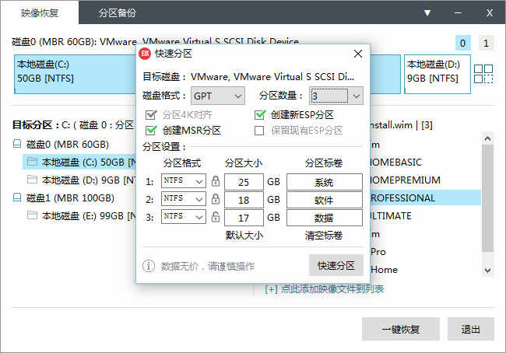This screenshot has width=506, height=353.
Task: Click partition 2 size field showing 18
Action: 244,200
